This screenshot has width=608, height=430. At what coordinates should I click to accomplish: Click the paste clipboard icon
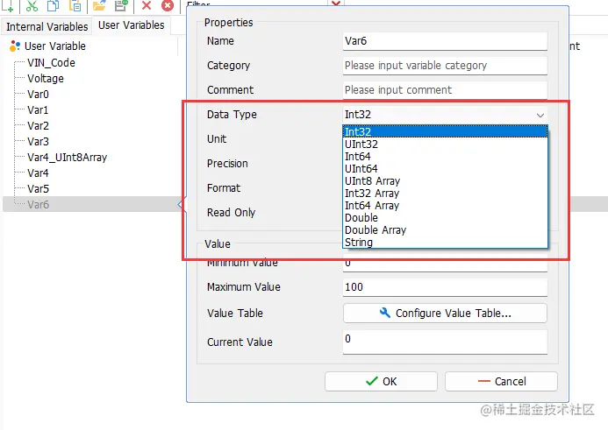(75, 5)
